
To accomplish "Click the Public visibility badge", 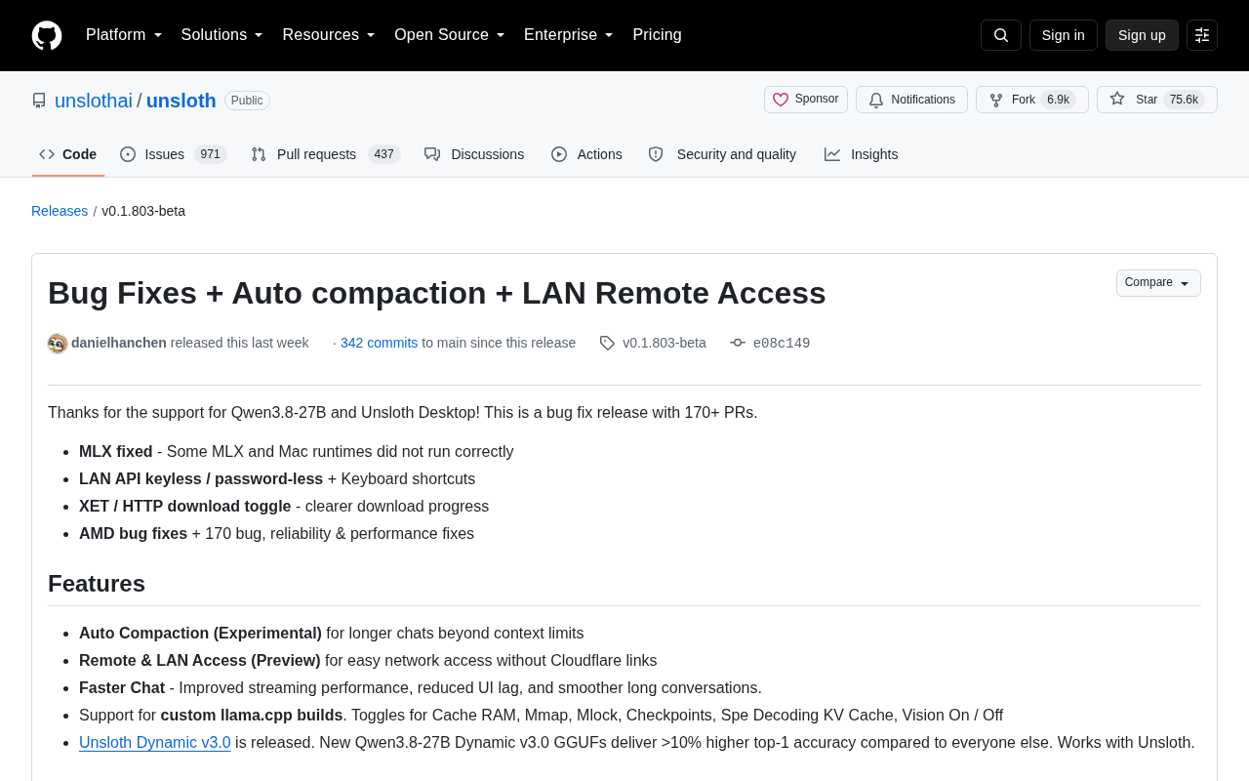I will pyautogui.click(x=247, y=101).
